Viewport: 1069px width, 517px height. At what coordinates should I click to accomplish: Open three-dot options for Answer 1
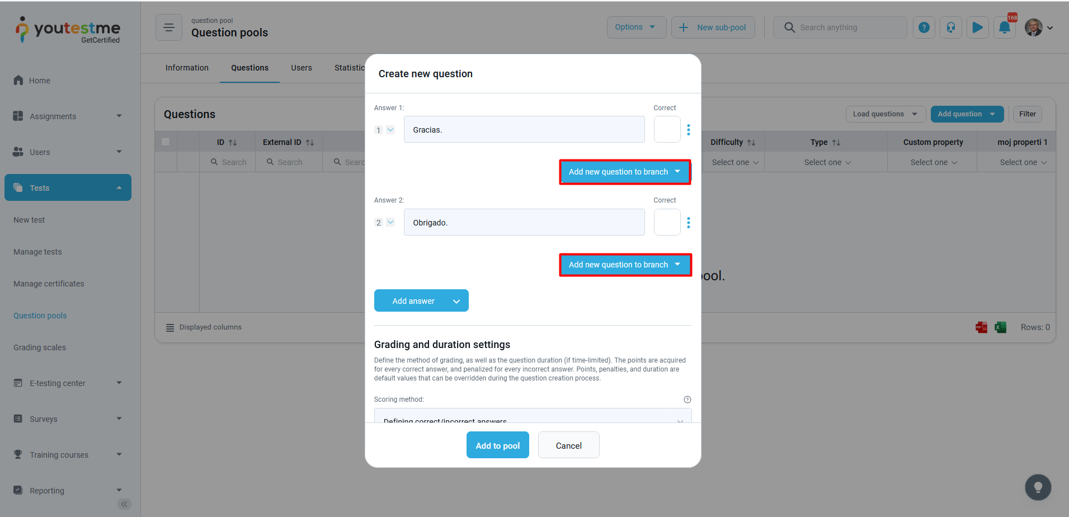pos(688,130)
